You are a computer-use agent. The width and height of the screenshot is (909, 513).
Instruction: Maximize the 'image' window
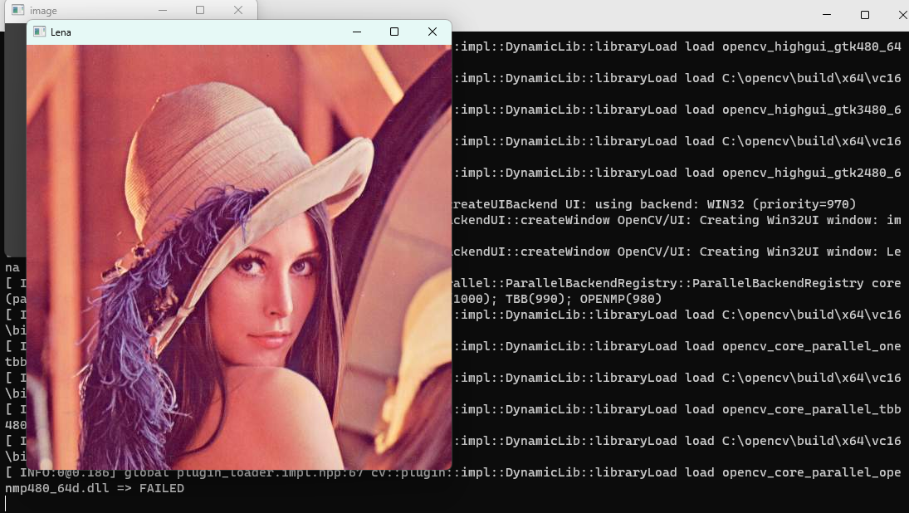tap(200, 11)
